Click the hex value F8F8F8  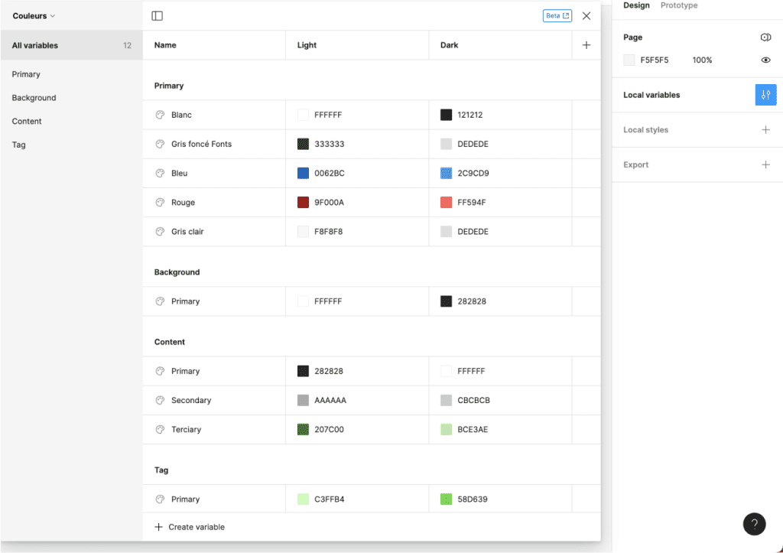pyautogui.click(x=328, y=231)
